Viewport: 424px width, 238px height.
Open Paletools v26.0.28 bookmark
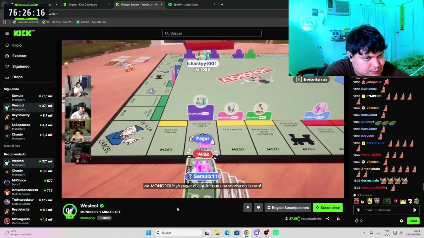coord(26,22)
